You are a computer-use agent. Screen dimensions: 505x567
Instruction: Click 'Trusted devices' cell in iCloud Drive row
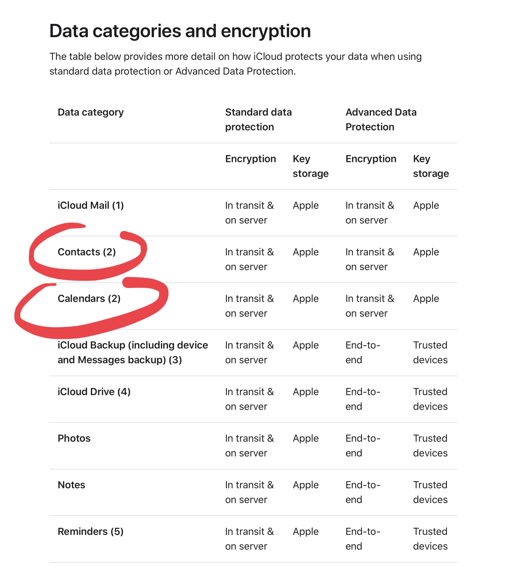pos(430,399)
